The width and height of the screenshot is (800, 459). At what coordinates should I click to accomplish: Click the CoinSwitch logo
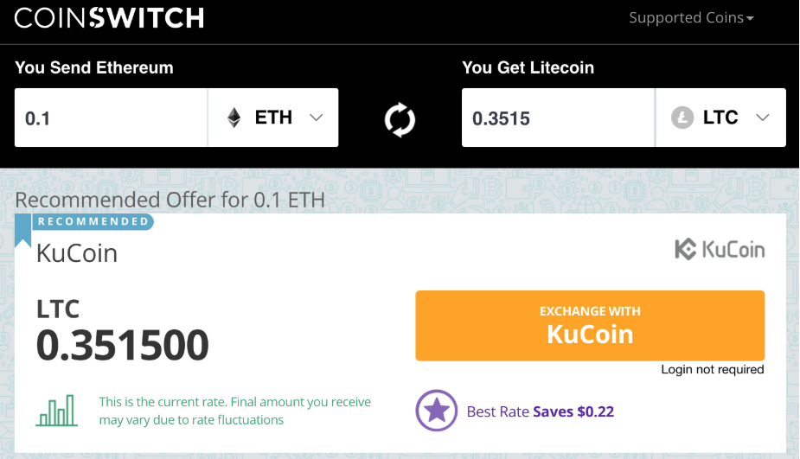click(109, 18)
